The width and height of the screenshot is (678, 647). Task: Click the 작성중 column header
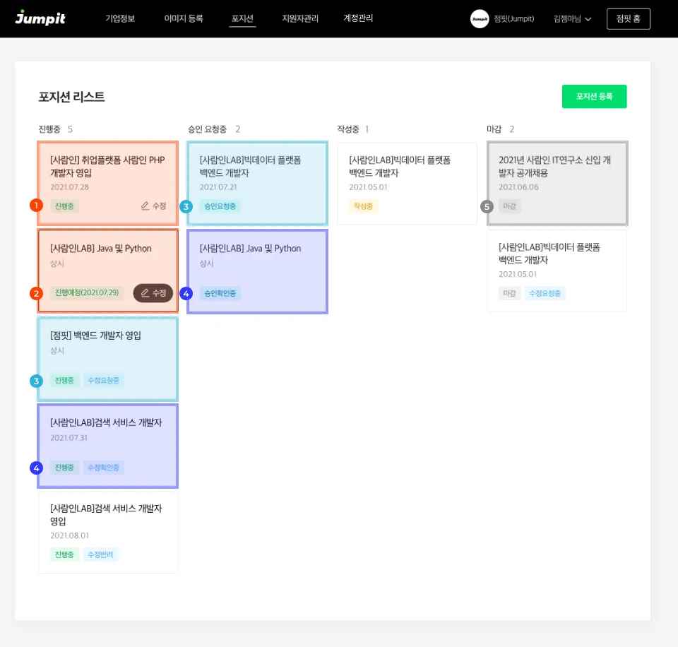[x=348, y=129]
